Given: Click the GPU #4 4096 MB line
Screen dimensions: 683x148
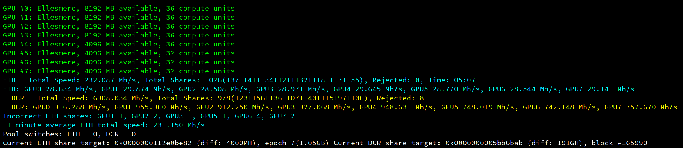Looking at the screenshot, I should 119,44.
